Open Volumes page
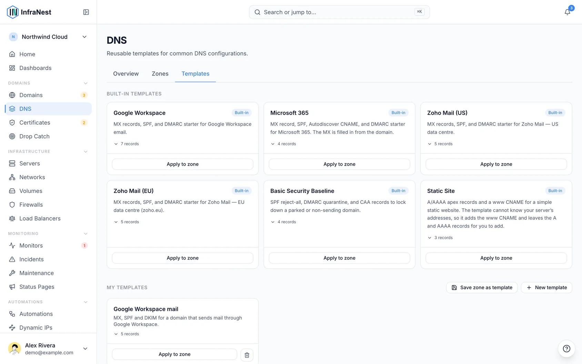This screenshot has height=364, width=582. point(48,191)
